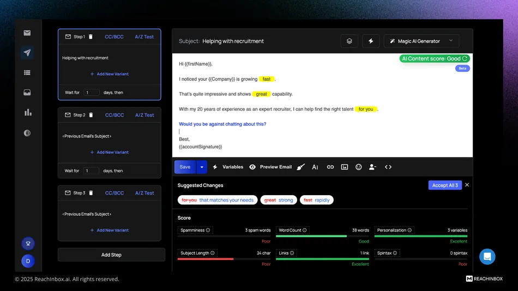Open A/Z Test for Step 3
Viewport: 518px width, 291px height.
click(144, 193)
